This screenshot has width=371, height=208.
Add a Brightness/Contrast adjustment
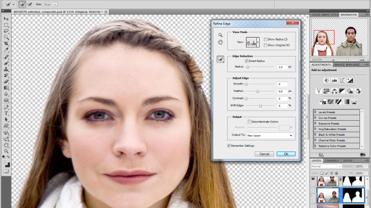(x=326, y=80)
